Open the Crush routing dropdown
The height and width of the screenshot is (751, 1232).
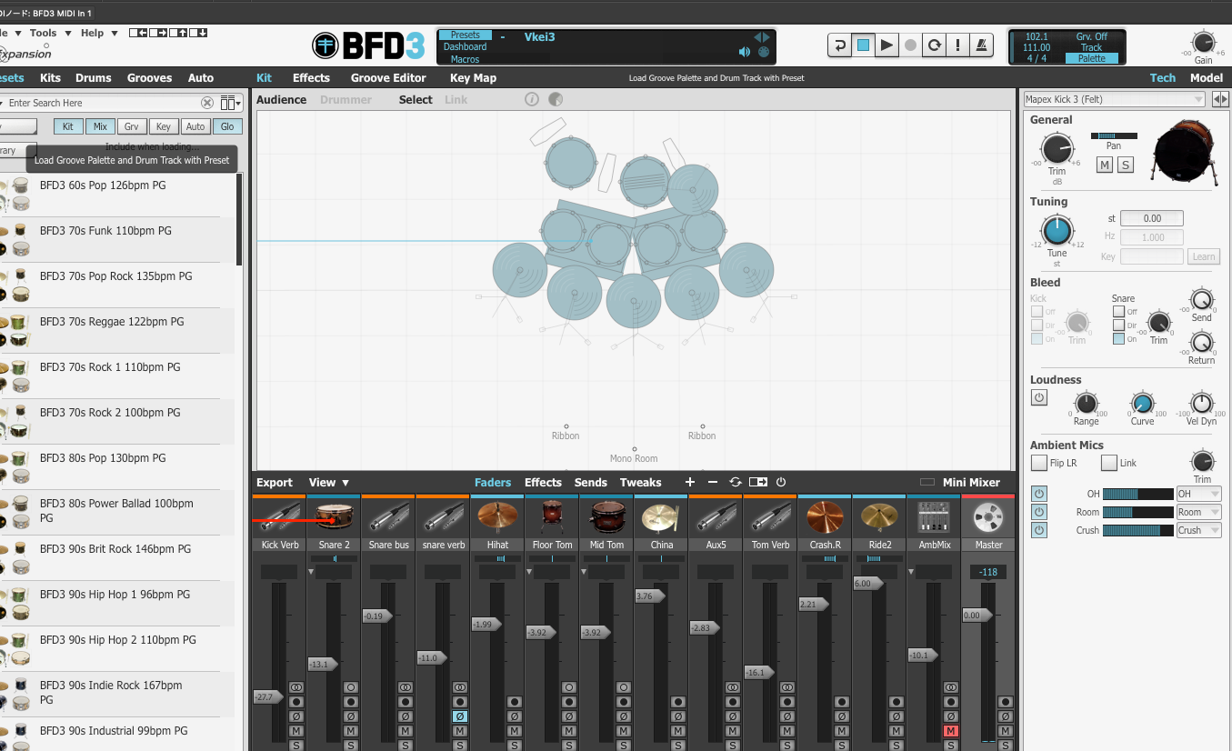1198,530
